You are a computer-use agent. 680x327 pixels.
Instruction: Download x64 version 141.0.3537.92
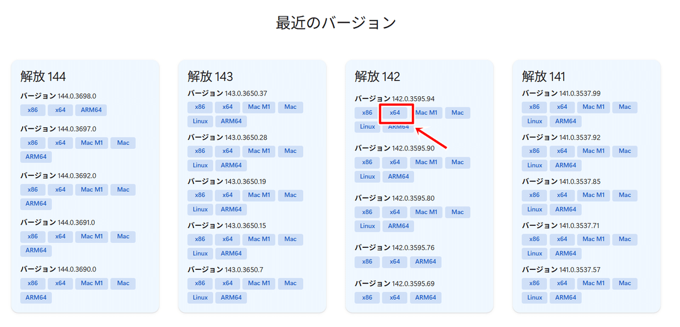[x=562, y=151]
